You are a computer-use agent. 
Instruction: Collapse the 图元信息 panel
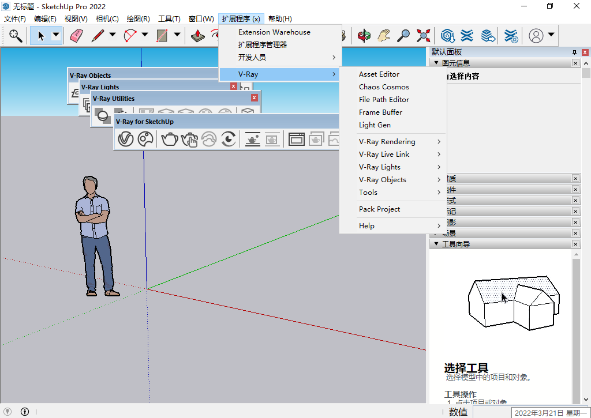coord(436,63)
